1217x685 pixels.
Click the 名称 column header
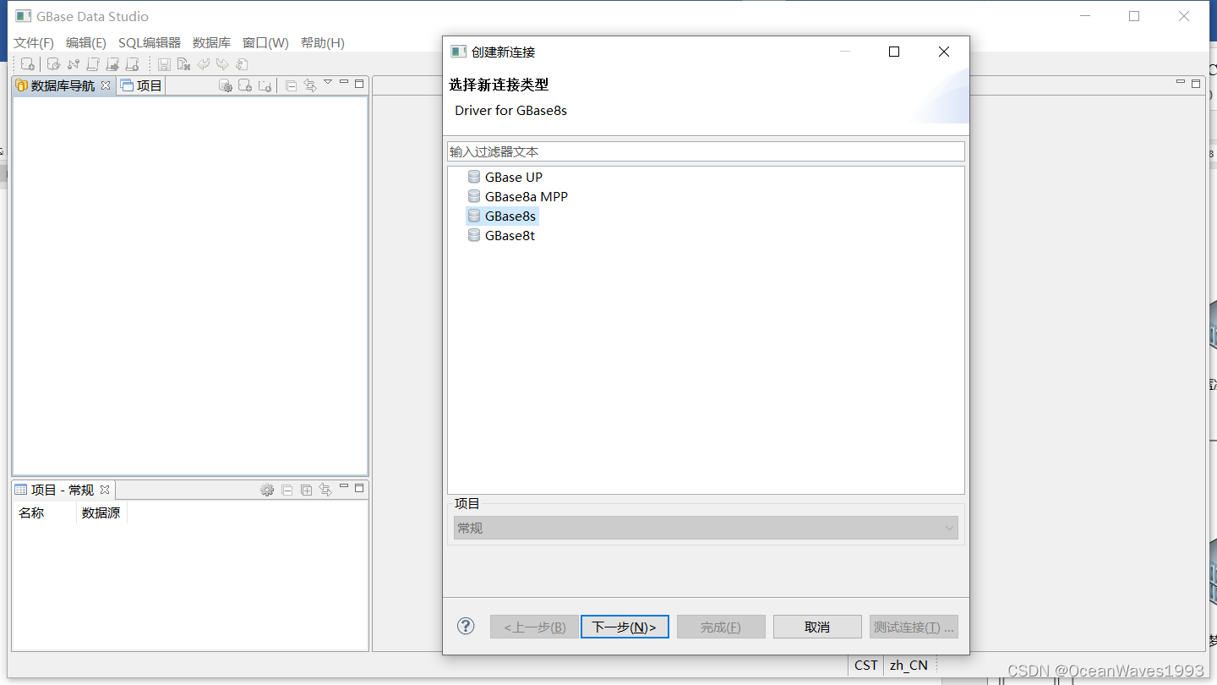pyautogui.click(x=45, y=512)
